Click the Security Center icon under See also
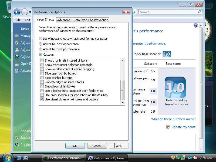Image resolution: width=216 pixels, height=162 pixels. pyautogui.click(x=17, y=137)
